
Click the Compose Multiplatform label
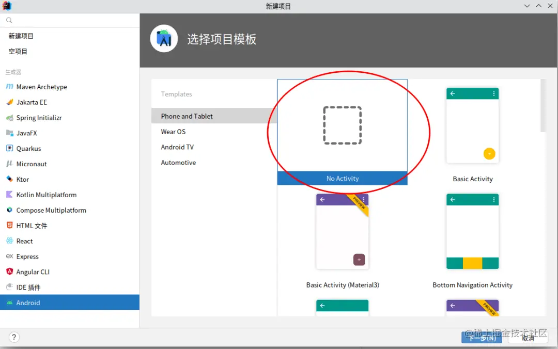[51, 210]
